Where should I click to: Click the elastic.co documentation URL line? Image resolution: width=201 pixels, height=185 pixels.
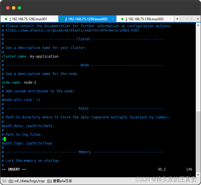coord(71,30)
